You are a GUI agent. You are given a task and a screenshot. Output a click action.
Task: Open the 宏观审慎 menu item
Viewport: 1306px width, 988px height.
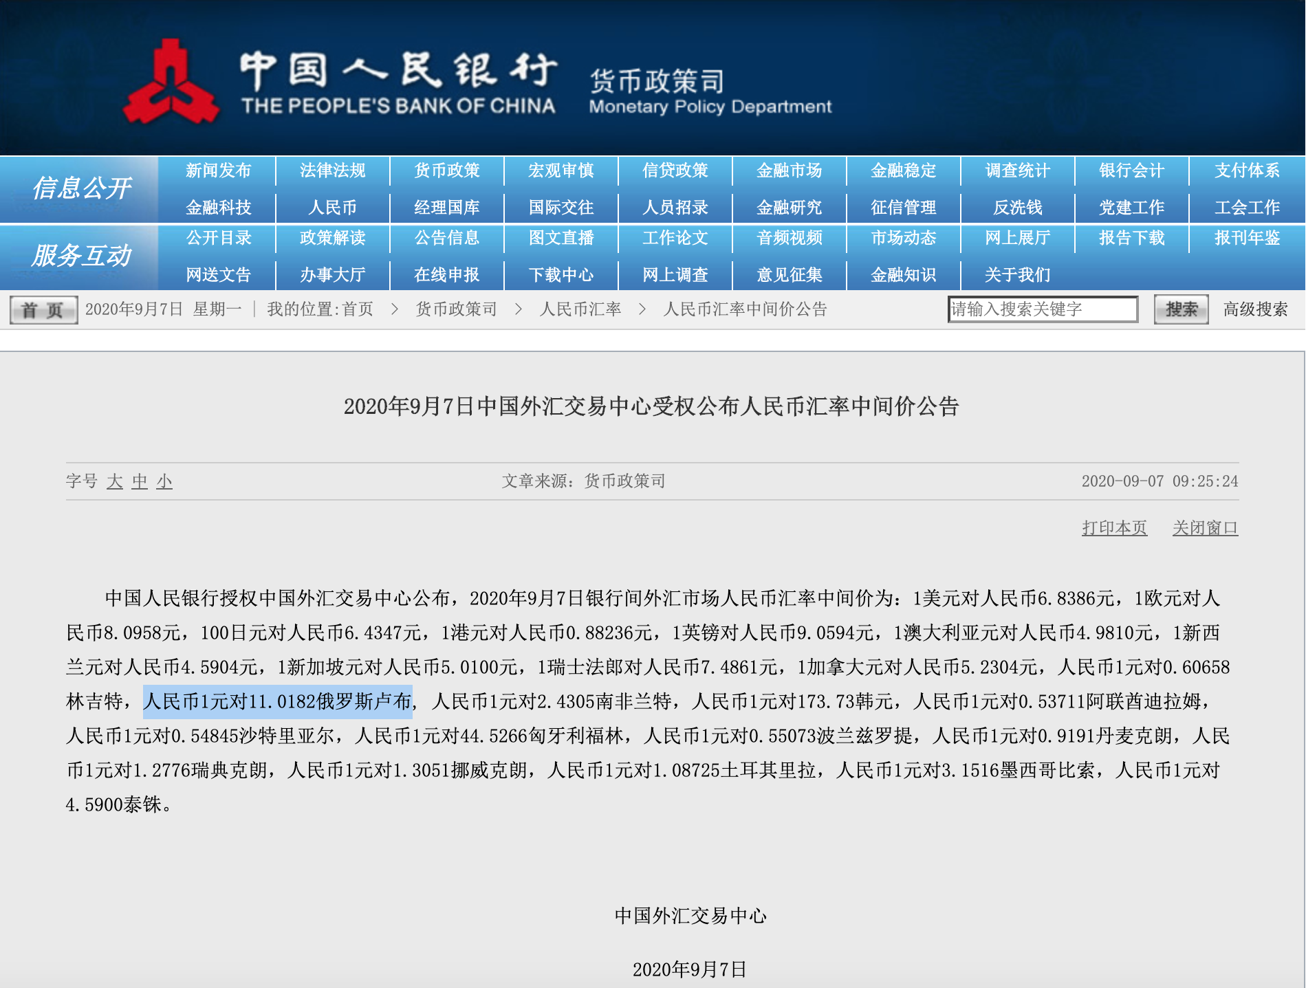tap(561, 171)
